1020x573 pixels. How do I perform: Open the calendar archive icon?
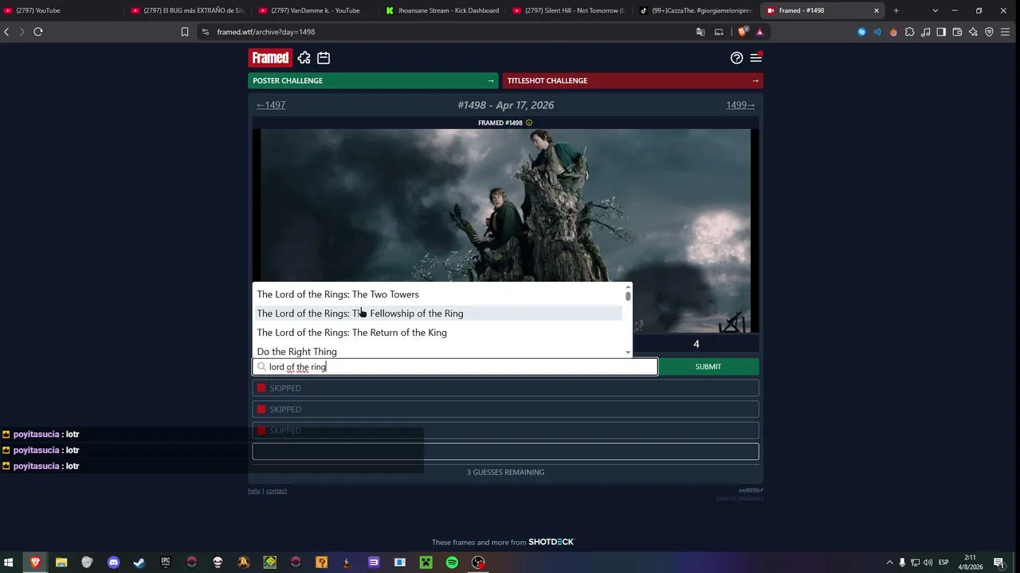point(324,58)
